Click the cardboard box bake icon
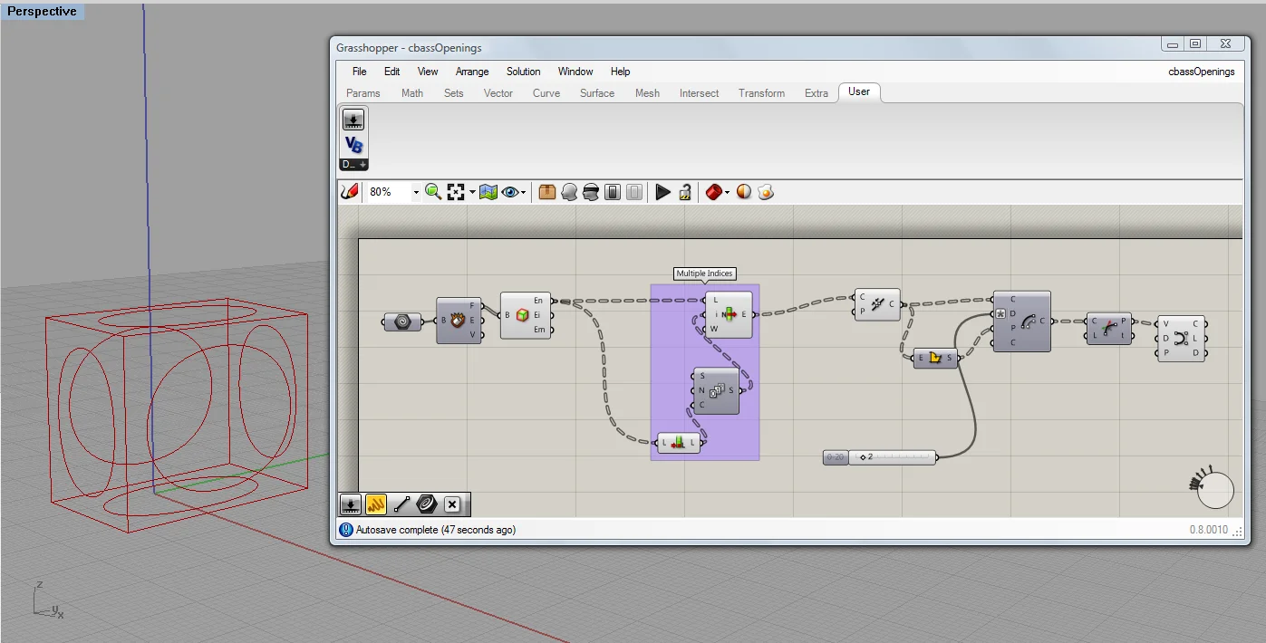Image resolution: width=1266 pixels, height=643 pixels. pos(546,192)
